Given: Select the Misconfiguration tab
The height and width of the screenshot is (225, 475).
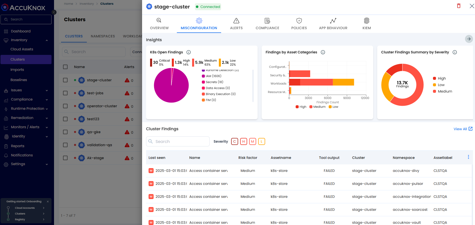Looking at the screenshot, I should [x=199, y=24].
